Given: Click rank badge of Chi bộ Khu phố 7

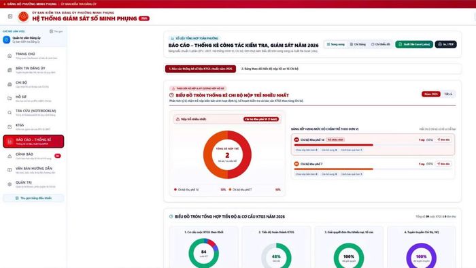Looking at the screenshot, I should (x=296, y=164).
